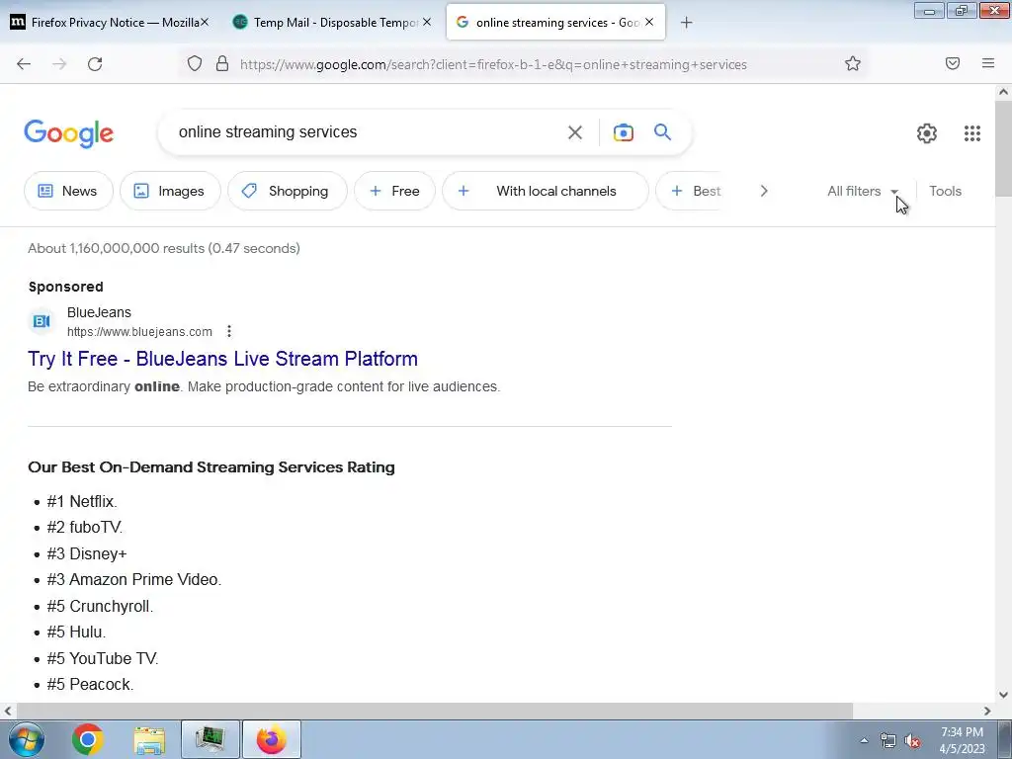
Task: Go back with the browser back arrow
Action: click(x=24, y=64)
